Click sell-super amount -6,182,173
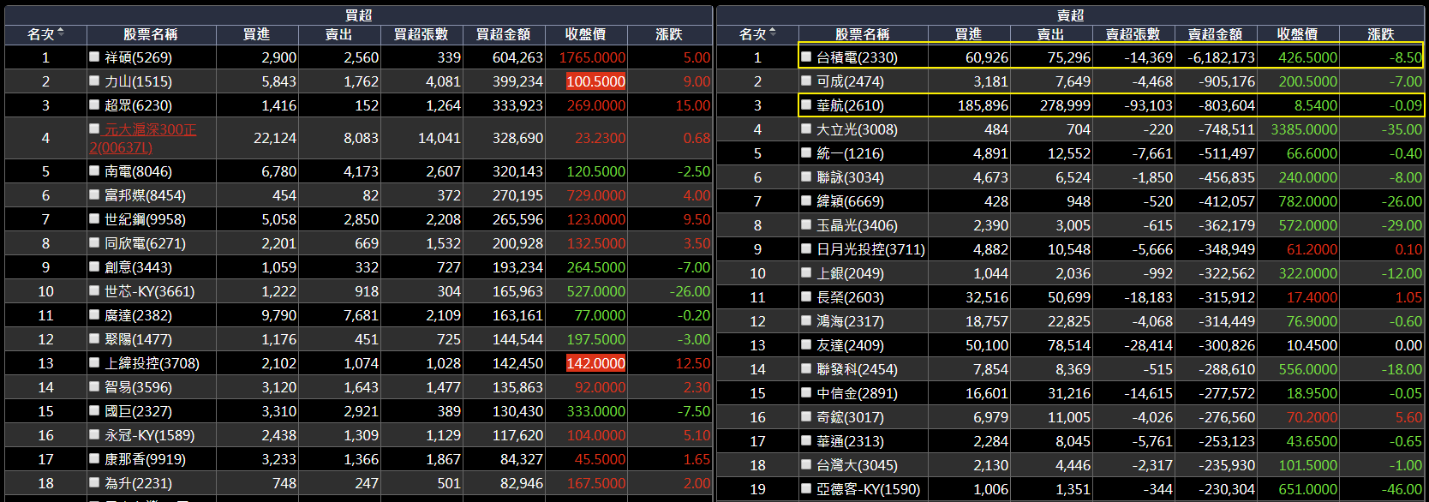Image resolution: width=1429 pixels, height=502 pixels. (x=1221, y=57)
